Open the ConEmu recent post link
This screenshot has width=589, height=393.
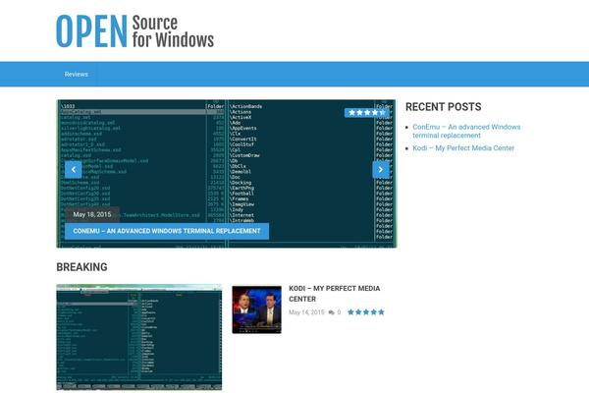point(466,131)
